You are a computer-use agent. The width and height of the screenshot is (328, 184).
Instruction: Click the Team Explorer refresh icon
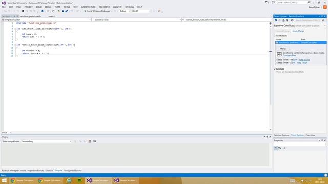292,20
